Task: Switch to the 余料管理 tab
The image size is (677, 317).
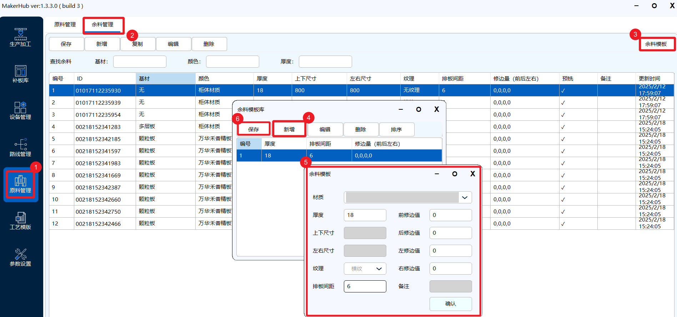Action: (102, 25)
